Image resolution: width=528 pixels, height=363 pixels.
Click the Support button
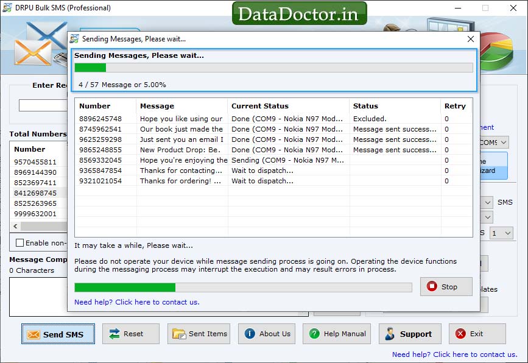(410, 334)
